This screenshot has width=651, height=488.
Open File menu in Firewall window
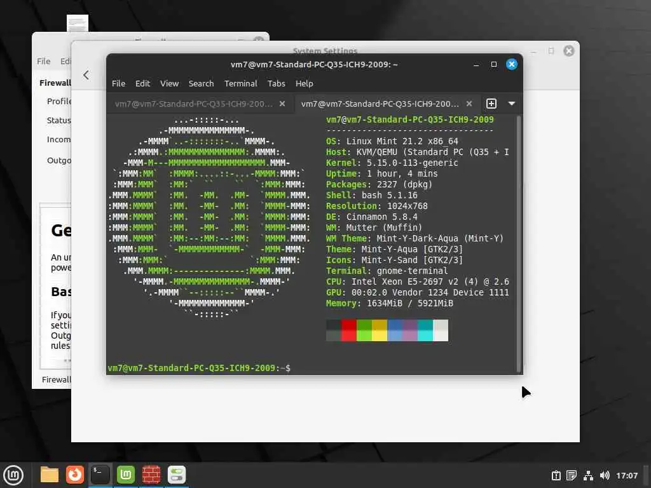[44, 62]
